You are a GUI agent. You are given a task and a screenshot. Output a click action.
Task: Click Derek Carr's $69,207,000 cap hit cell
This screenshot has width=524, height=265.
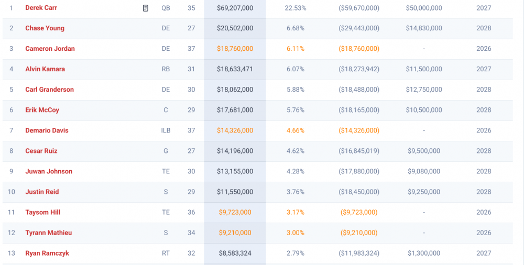click(235, 8)
